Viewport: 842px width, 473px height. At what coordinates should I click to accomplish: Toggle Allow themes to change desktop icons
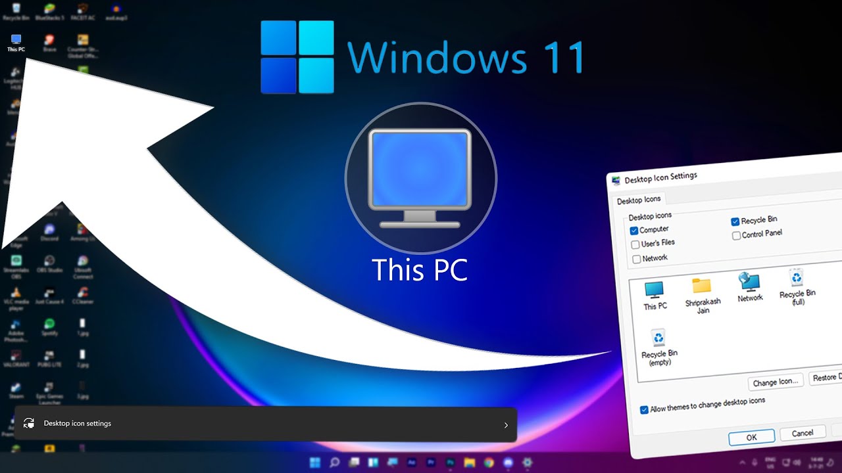click(x=645, y=410)
